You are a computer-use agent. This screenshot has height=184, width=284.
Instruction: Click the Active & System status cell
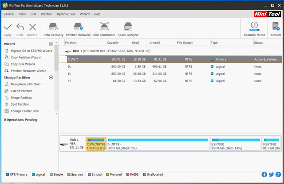267,59
